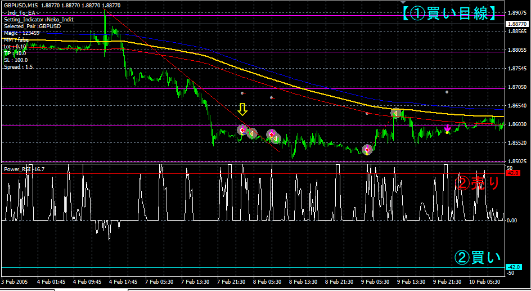Click the white current price label 1.88770 on the axis
The width and height of the screenshot is (531, 291).
pyautogui.click(x=517, y=24)
